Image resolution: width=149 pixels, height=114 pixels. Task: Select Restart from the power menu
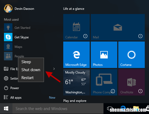[31, 78]
